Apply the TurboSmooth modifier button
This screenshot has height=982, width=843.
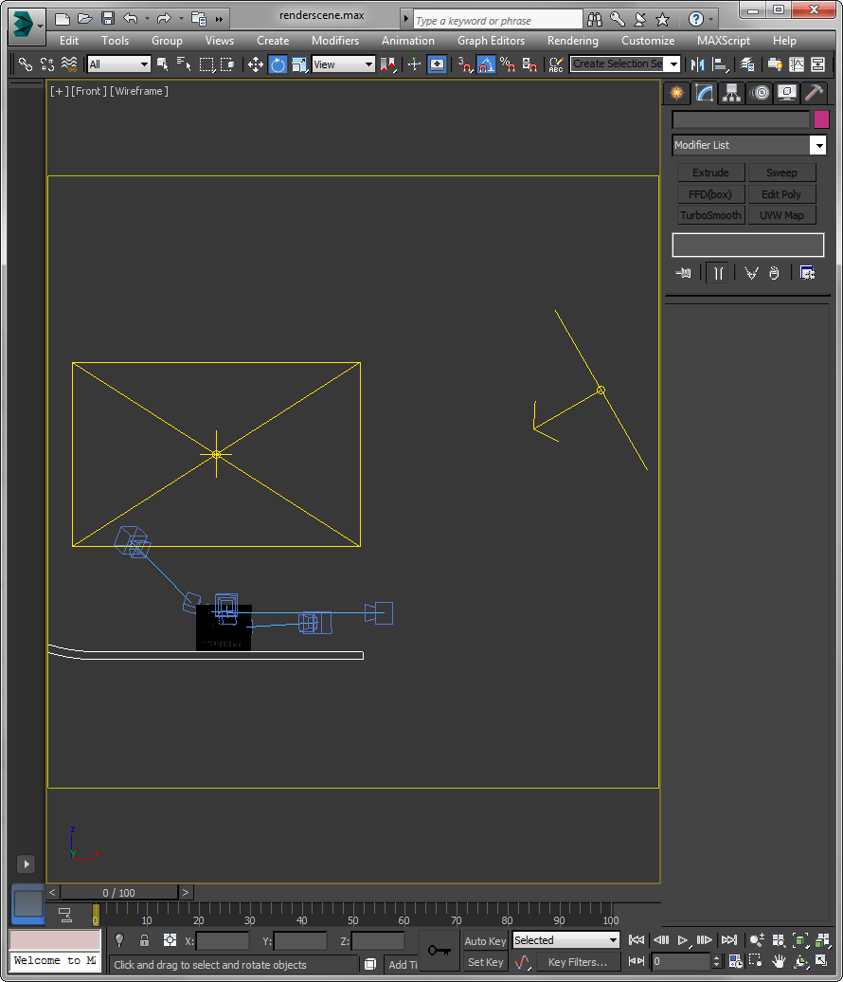pyautogui.click(x=710, y=215)
